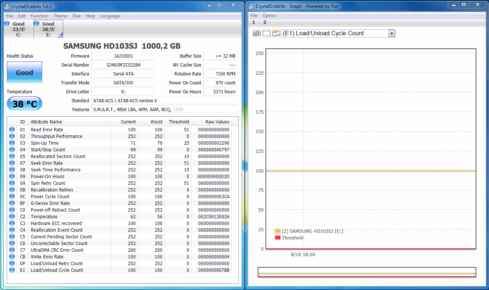Viewport: 489px width, 290px height.
Task: Click status orb for Power-off Retract Count
Action: pyautogui.click(x=12, y=210)
